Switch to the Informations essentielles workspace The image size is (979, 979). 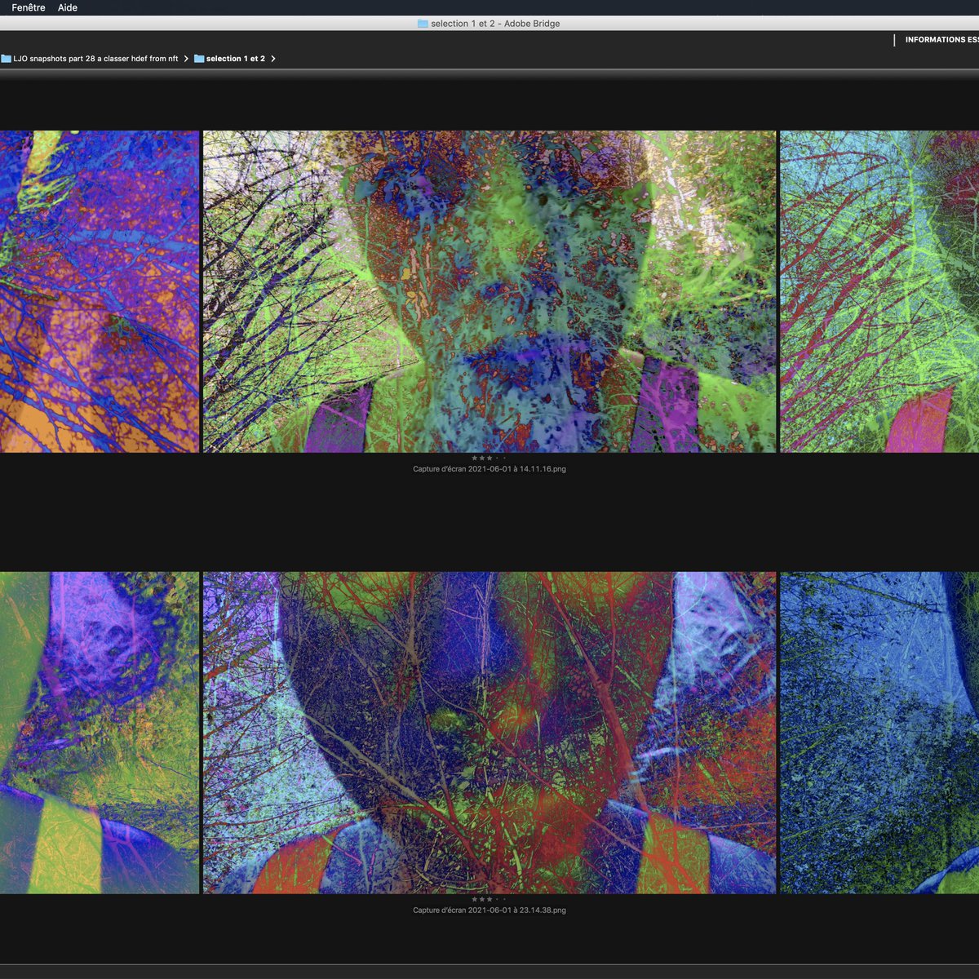click(941, 39)
